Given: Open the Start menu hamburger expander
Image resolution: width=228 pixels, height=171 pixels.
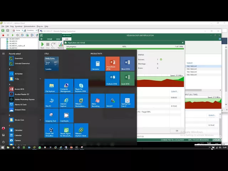Looking at the screenshot, I should (x=3, y=54).
